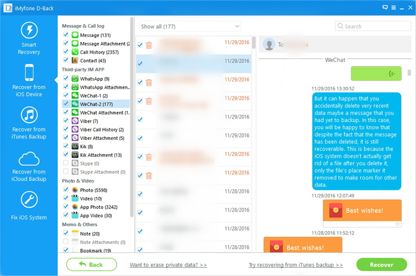Click the WhatsApp (9) icon
This screenshot has height=276, width=416.
click(75, 79)
